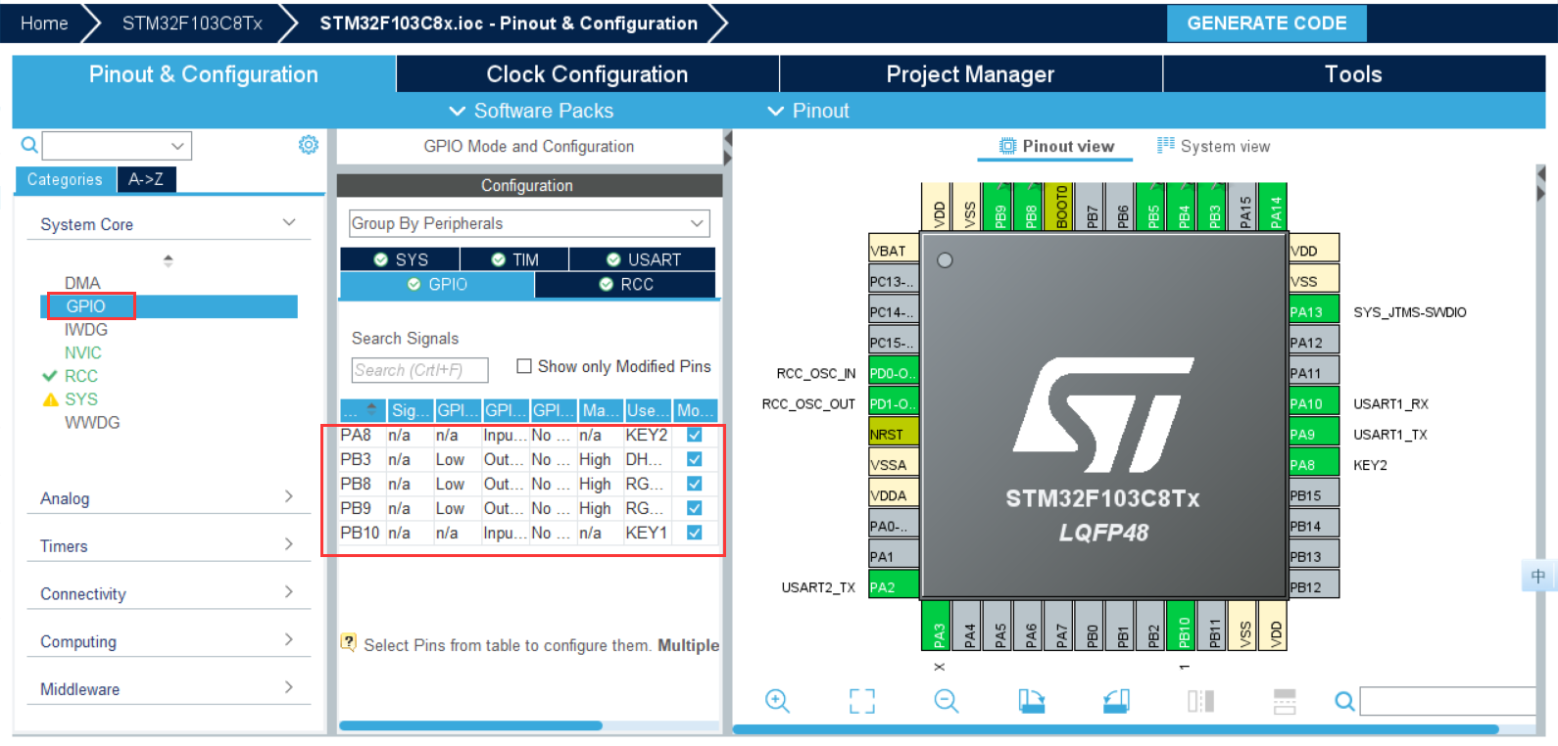Viewport: 1558px width, 746px height.
Task: Select the USART peripheral tab
Action: tap(643, 259)
